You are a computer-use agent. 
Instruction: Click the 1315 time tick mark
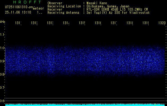(x=82, y=23)
